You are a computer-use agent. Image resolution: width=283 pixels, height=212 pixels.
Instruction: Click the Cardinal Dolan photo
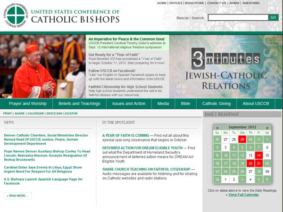coord(43,66)
